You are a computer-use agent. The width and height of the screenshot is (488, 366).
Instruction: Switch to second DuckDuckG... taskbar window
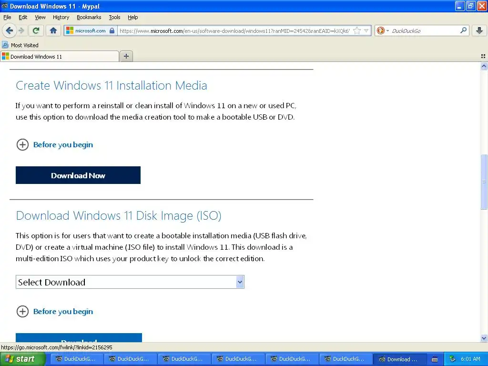(x=130, y=359)
